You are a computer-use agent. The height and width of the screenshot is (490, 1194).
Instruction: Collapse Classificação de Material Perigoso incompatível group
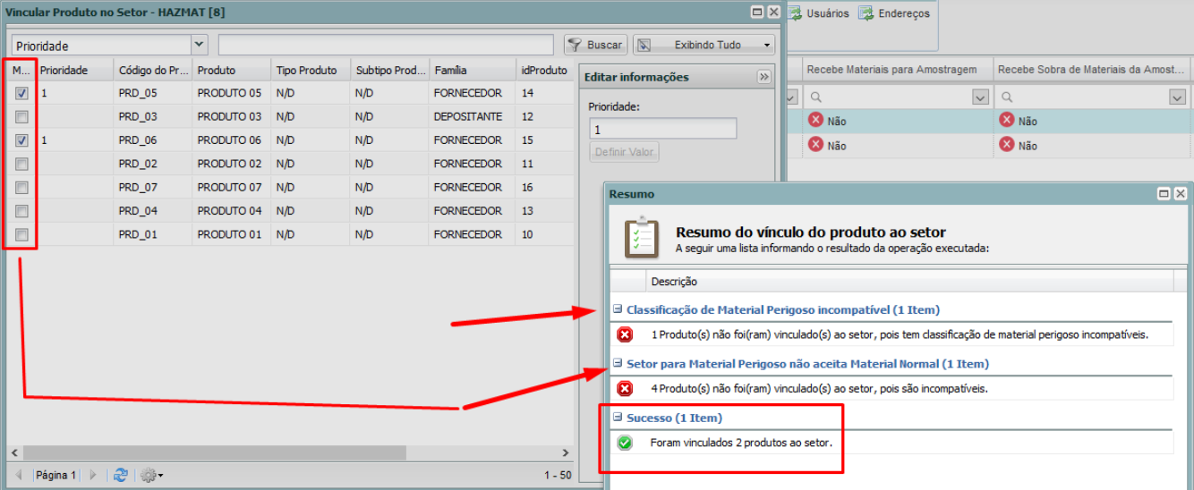(618, 310)
